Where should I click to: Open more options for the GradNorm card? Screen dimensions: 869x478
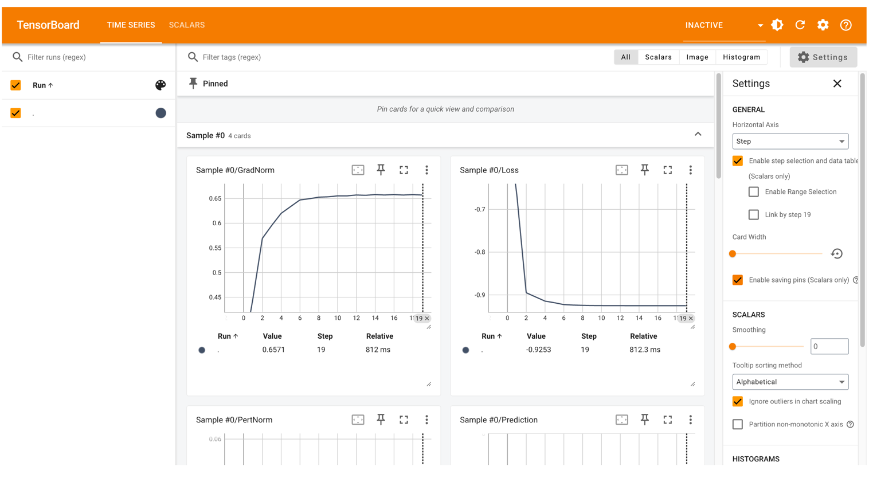click(x=426, y=170)
